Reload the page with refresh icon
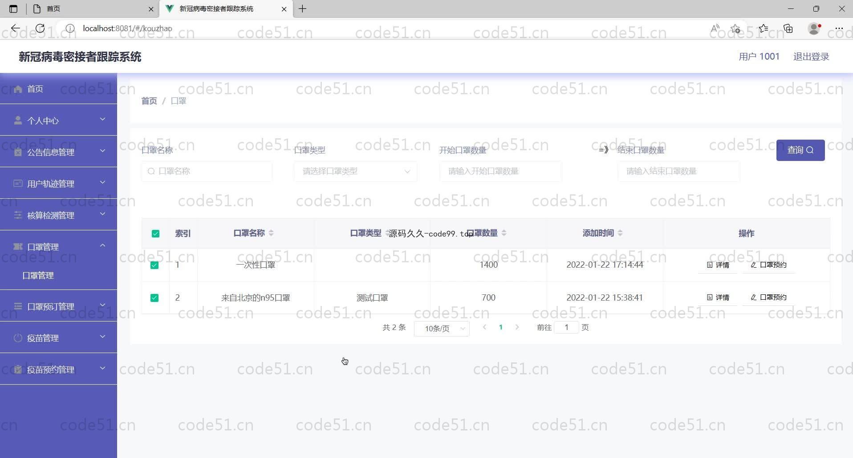This screenshot has height=458, width=853. [40, 28]
